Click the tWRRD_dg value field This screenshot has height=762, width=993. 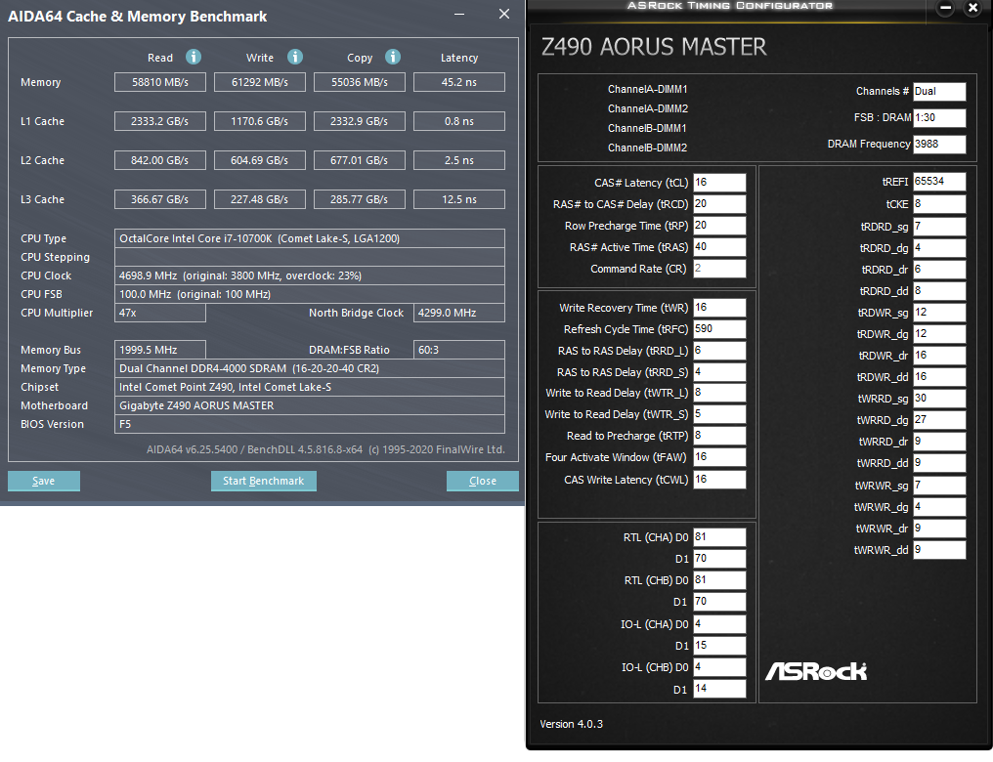[x=939, y=420]
